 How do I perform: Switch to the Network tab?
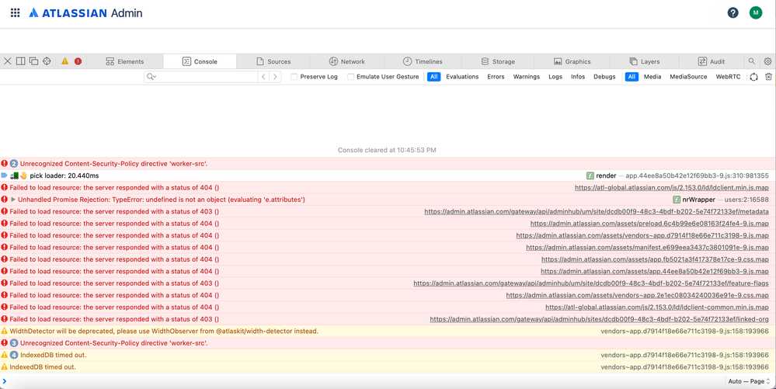tap(347, 61)
